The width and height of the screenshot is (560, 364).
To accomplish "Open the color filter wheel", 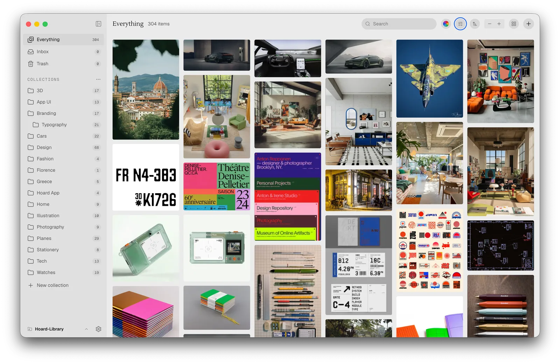I will point(446,24).
